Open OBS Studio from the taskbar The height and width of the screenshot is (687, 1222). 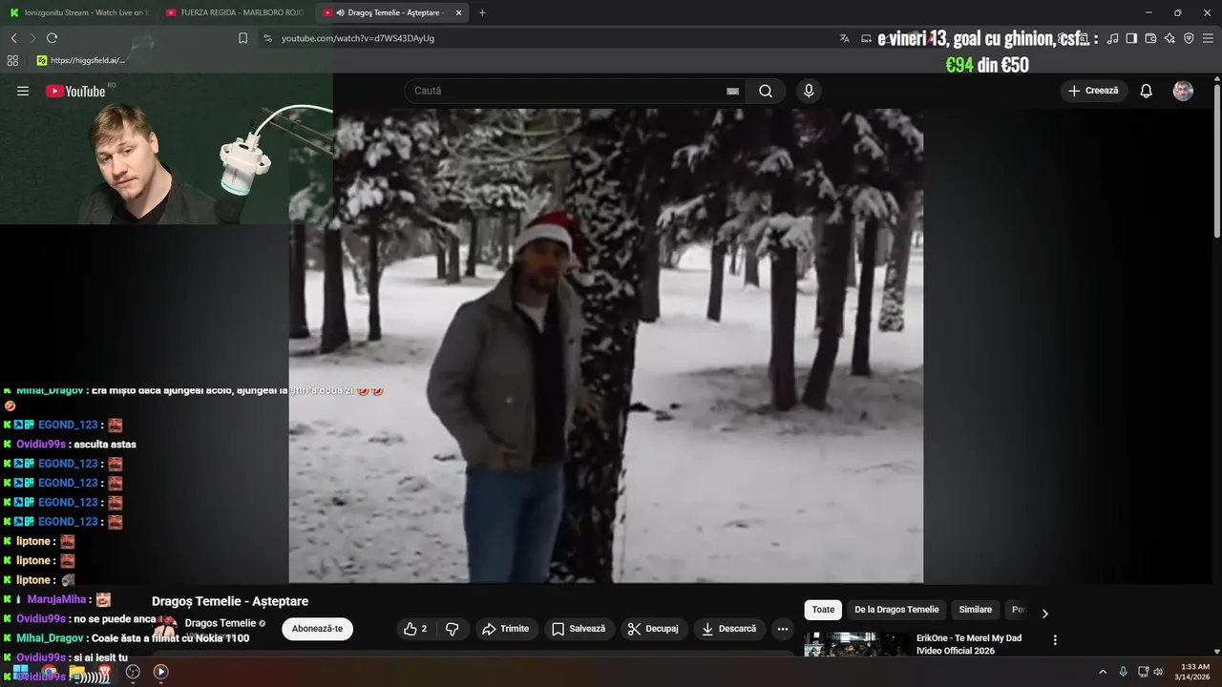point(134,672)
